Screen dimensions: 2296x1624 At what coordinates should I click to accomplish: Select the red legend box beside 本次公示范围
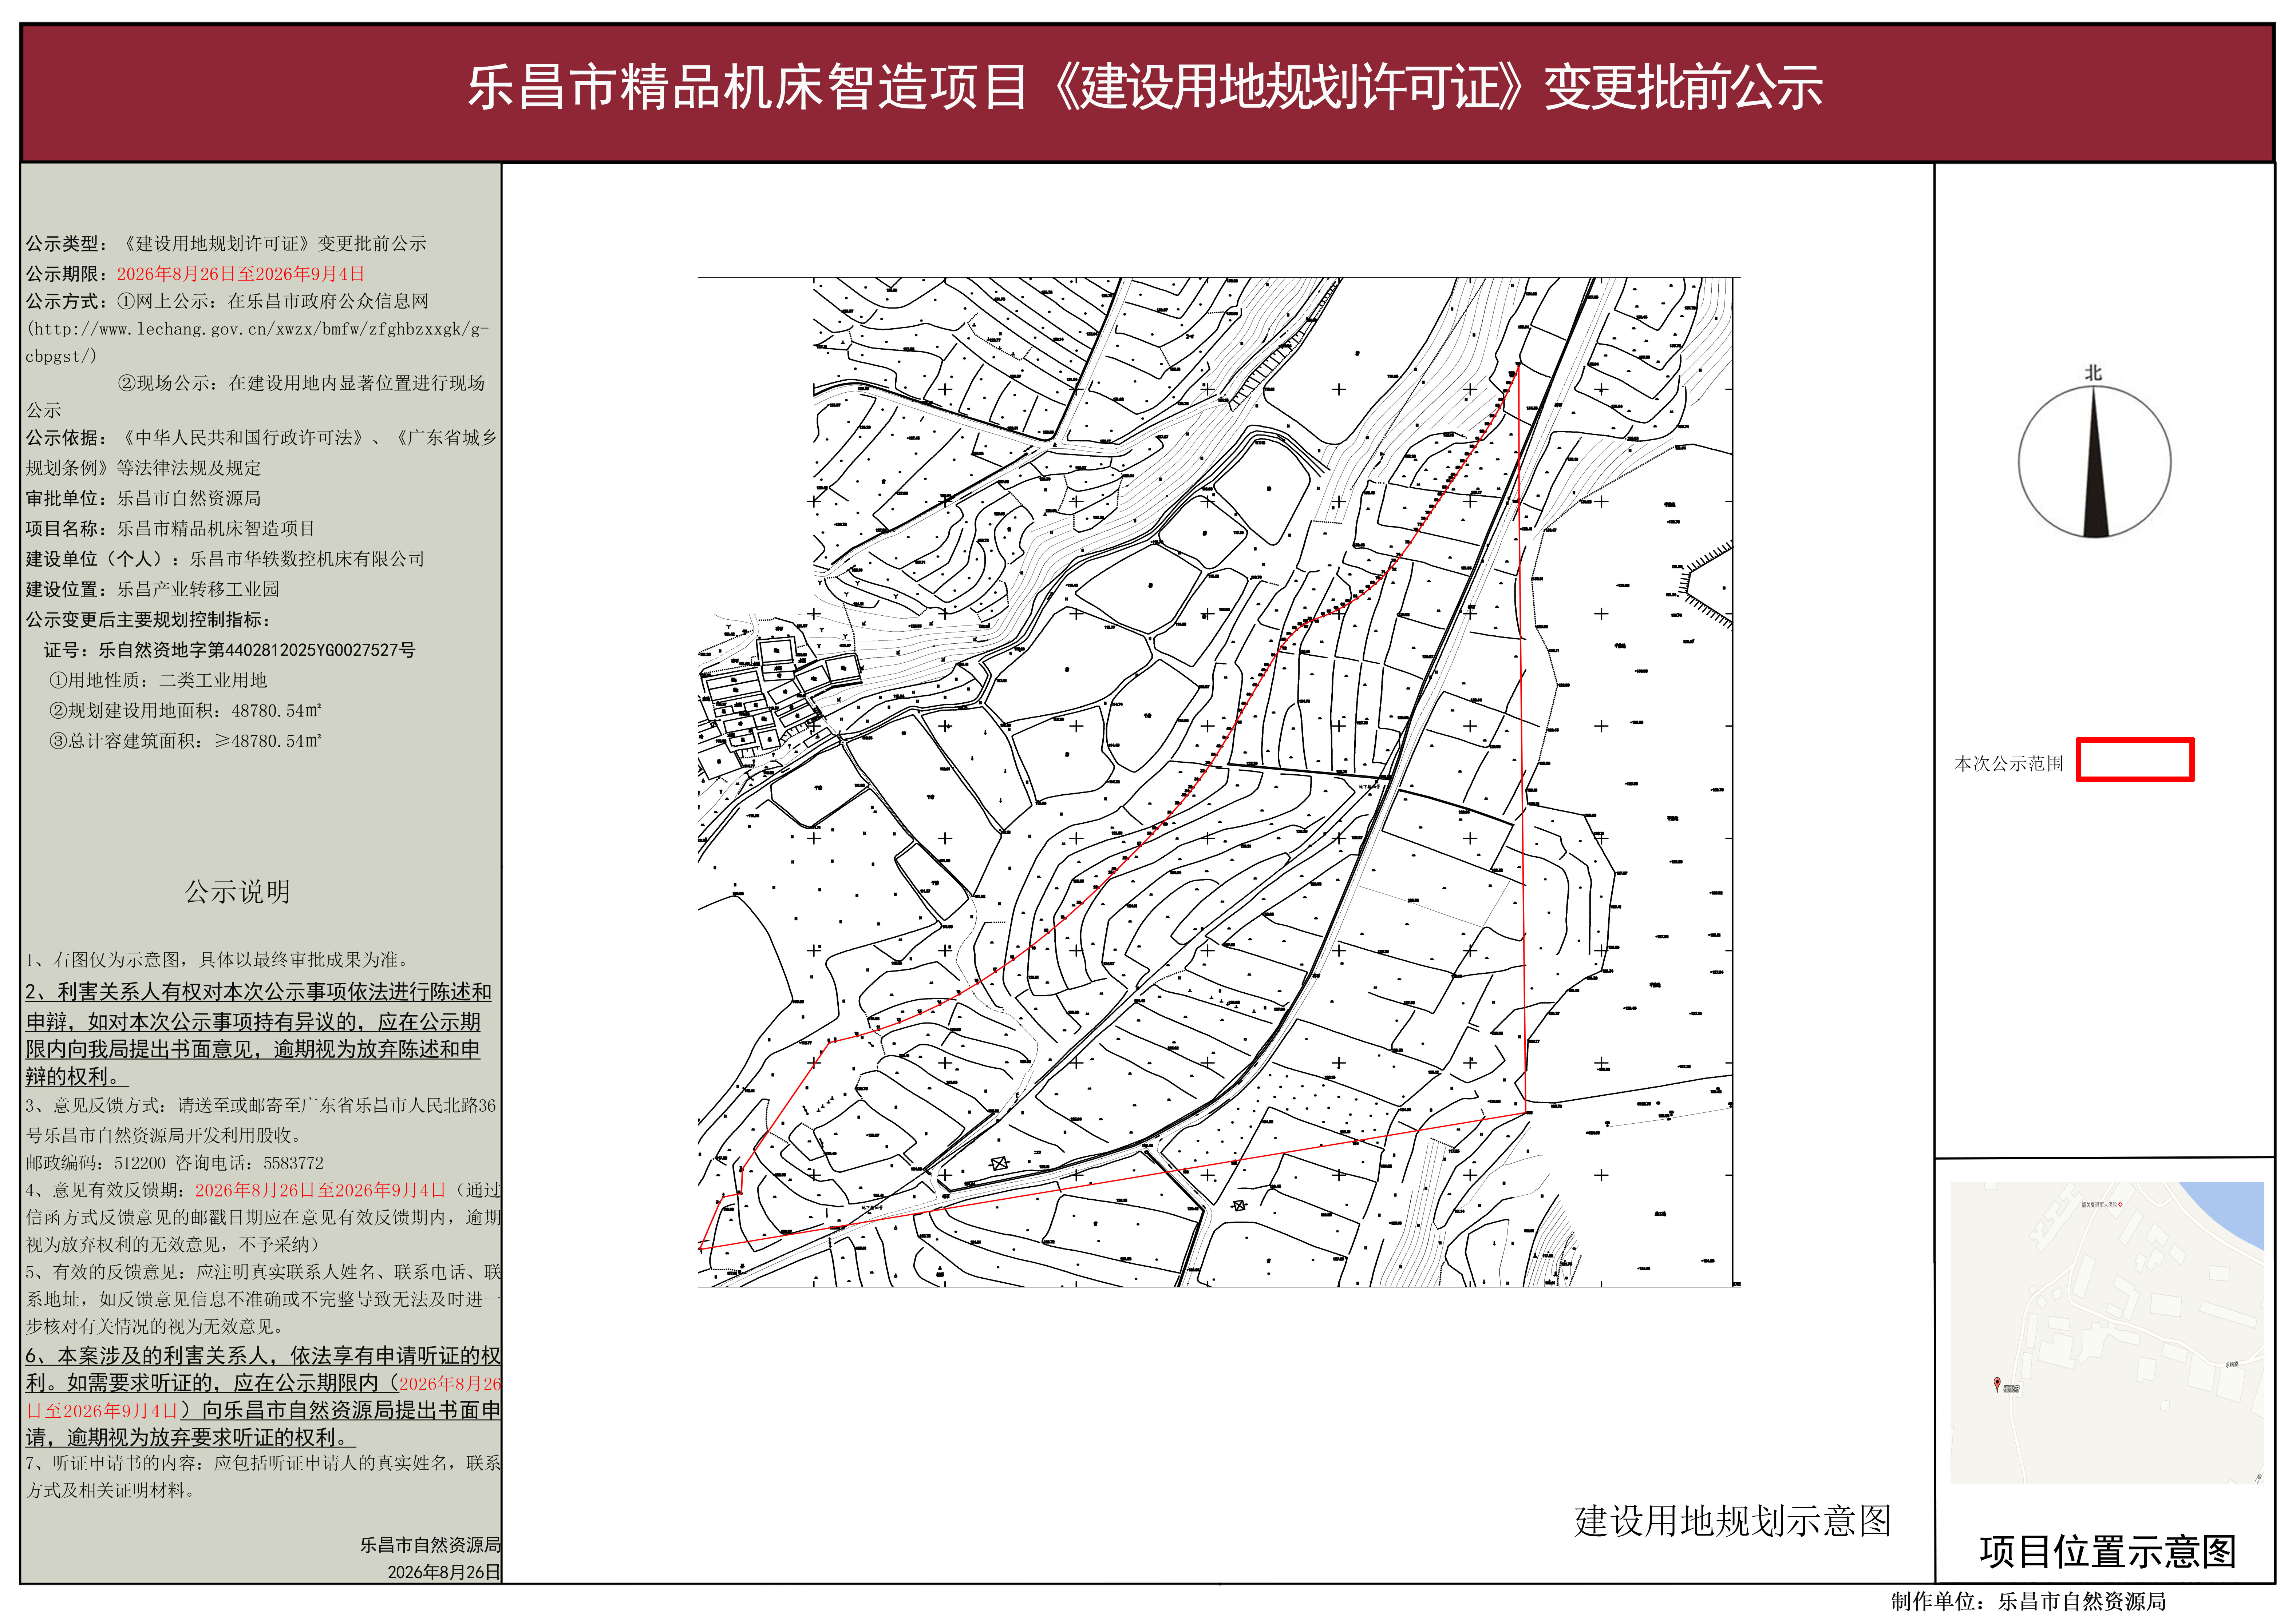coord(2135,759)
